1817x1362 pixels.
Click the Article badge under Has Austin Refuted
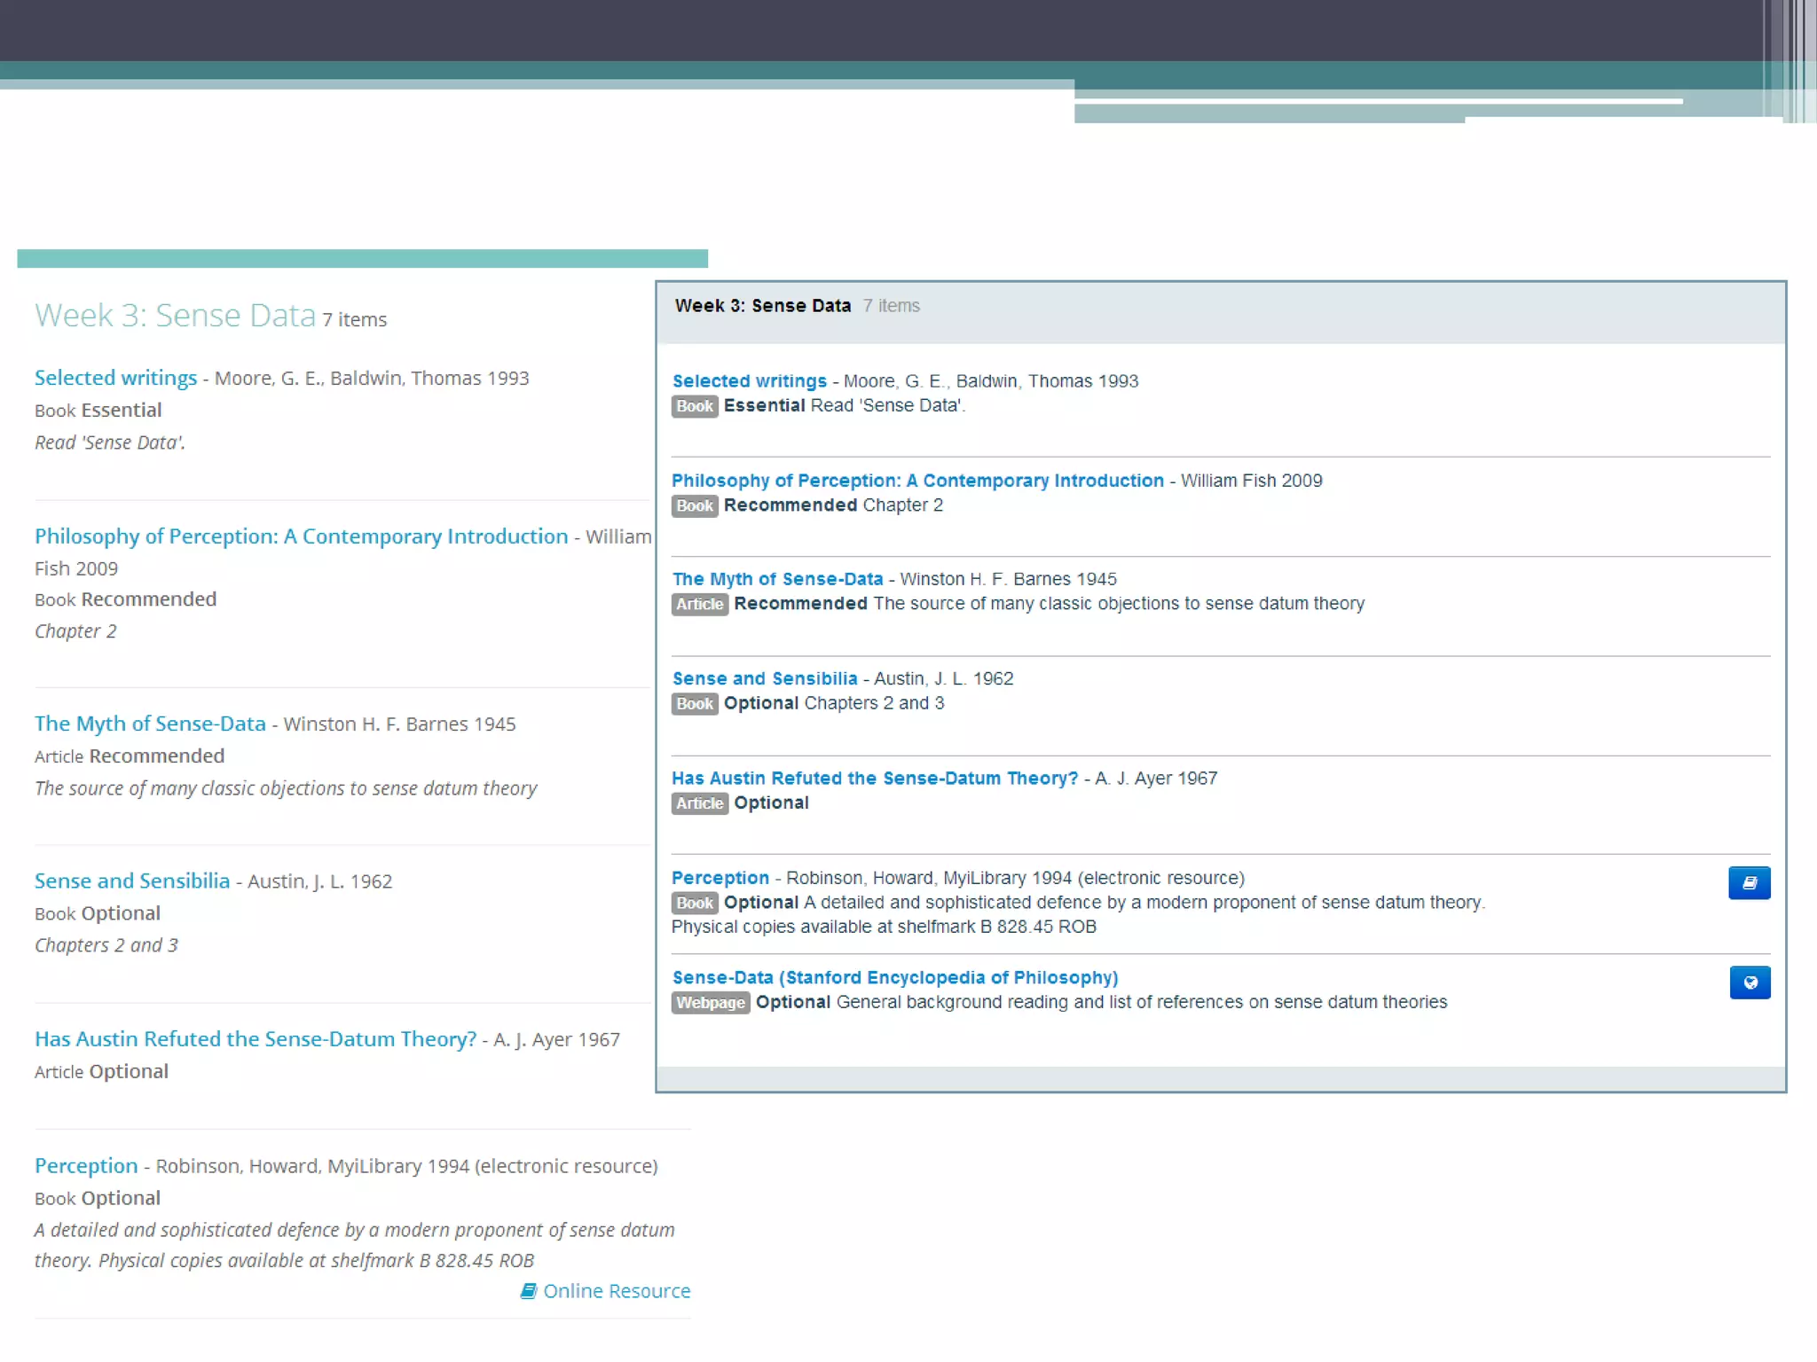point(699,803)
